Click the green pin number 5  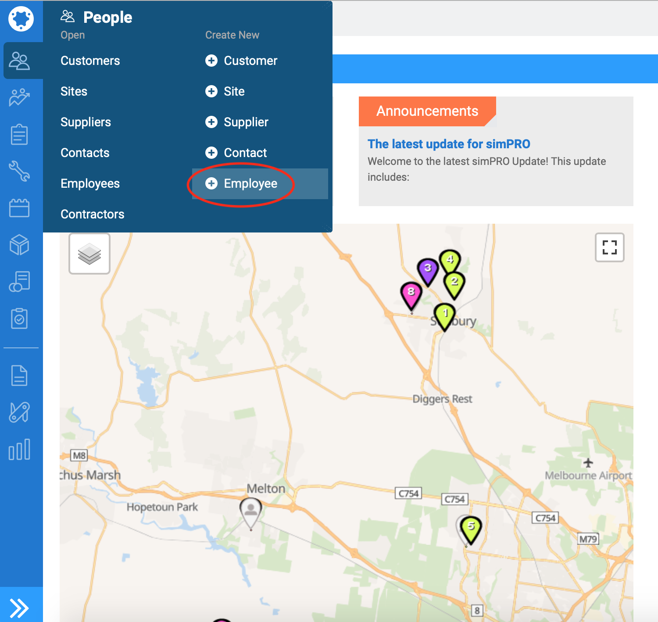point(471,528)
